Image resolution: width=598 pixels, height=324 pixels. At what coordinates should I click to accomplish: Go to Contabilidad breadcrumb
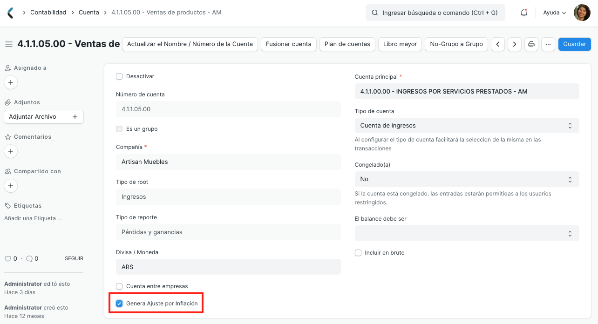click(x=48, y=13)
